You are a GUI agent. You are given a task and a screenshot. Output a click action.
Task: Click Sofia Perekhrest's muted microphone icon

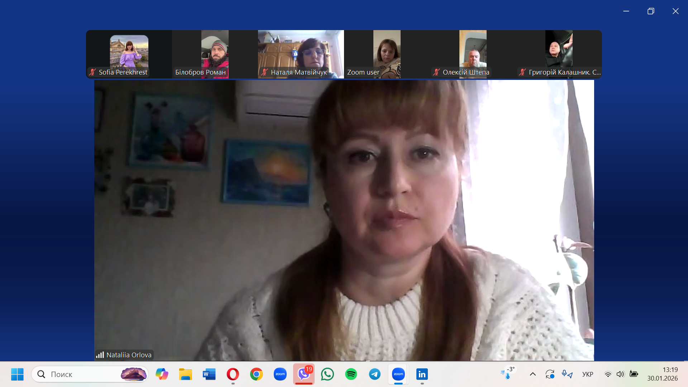(x=92, y=72)
